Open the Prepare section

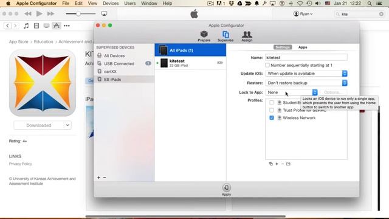(x=204, y=36)
